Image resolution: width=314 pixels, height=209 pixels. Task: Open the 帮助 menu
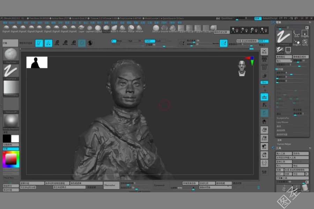click(x=180, y=23)
